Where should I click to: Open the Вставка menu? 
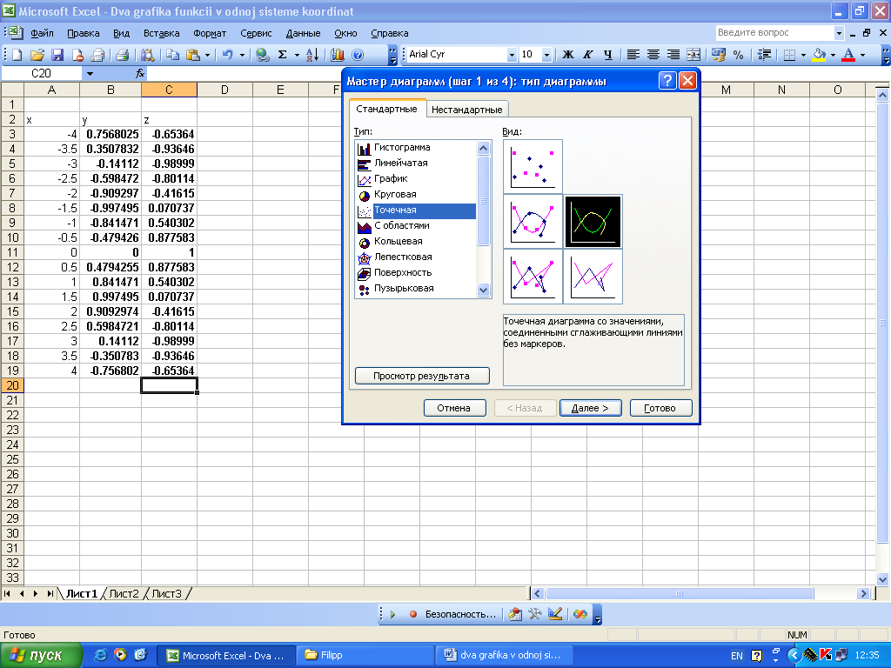click(161, 33)
